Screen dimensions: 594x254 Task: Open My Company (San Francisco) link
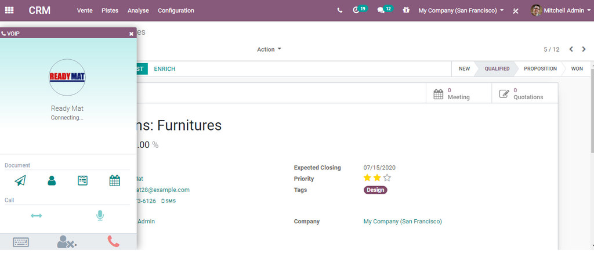(403, 222)
